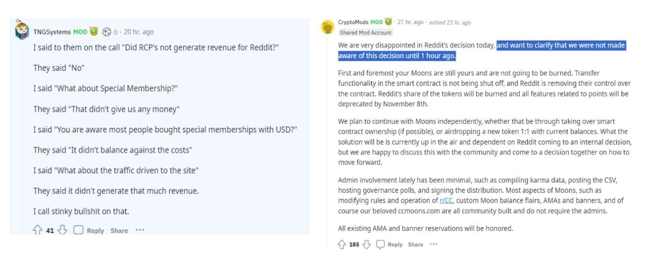Share the CryptoMods comment
This screenshot has width=657, height=260.
coord(415,244)
